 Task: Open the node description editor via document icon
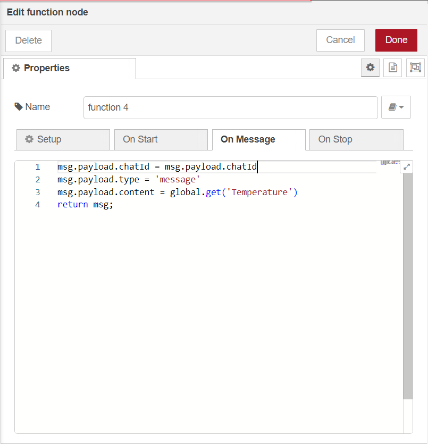click(392, 68)
